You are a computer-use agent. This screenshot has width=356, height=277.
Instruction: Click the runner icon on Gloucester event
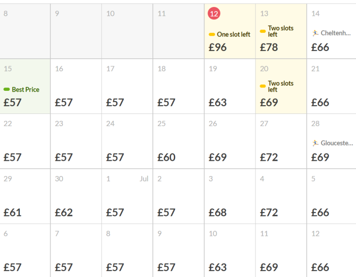point(315,143)
